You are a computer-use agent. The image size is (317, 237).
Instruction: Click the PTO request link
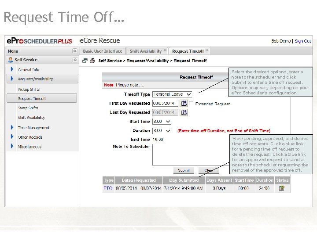coord(108,188)
